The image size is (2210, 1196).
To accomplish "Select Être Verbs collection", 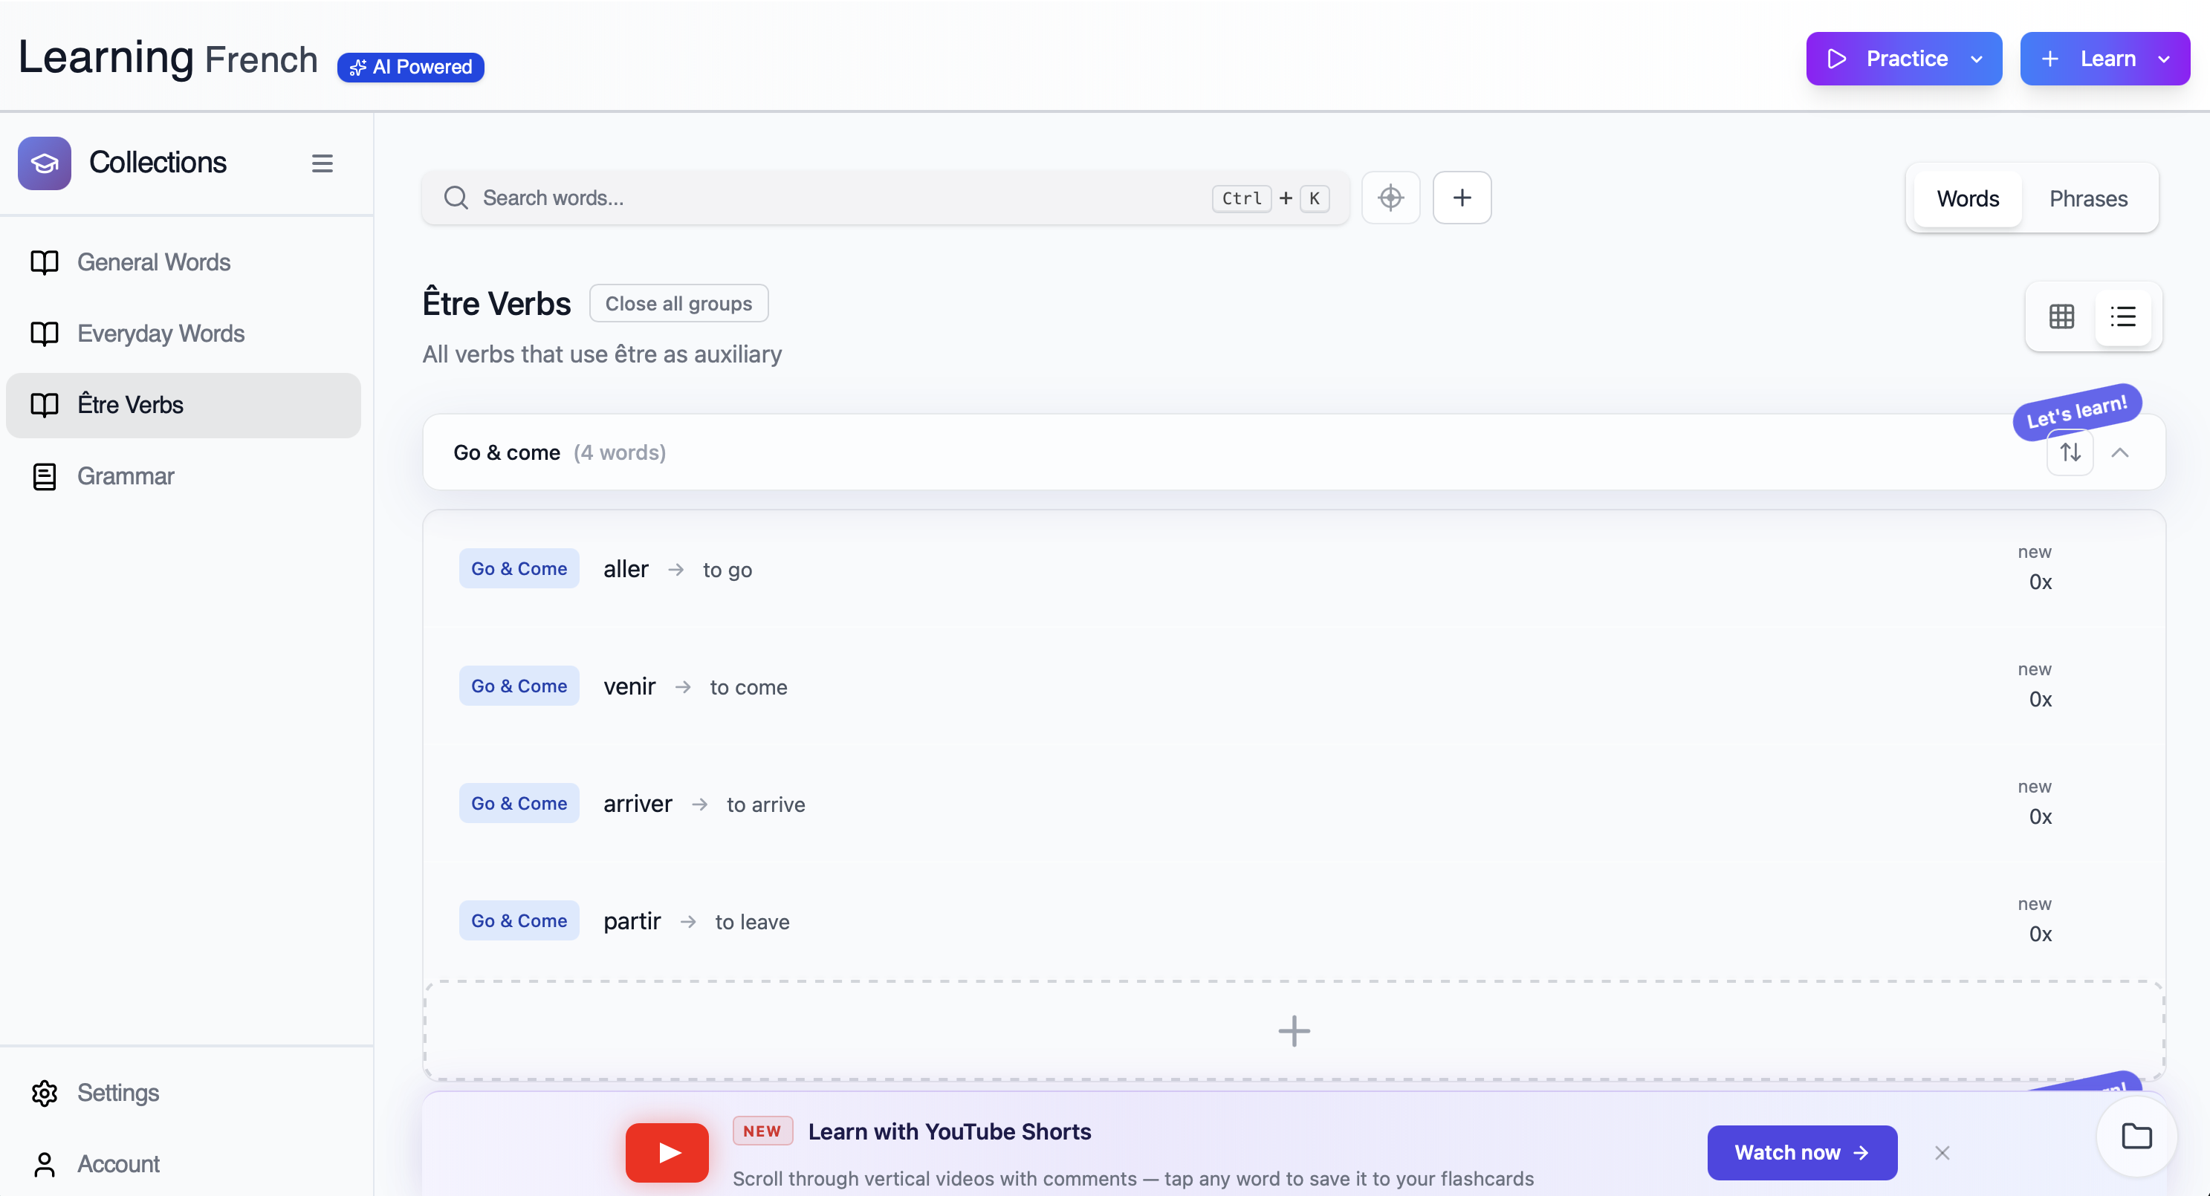I will point(183,405).
